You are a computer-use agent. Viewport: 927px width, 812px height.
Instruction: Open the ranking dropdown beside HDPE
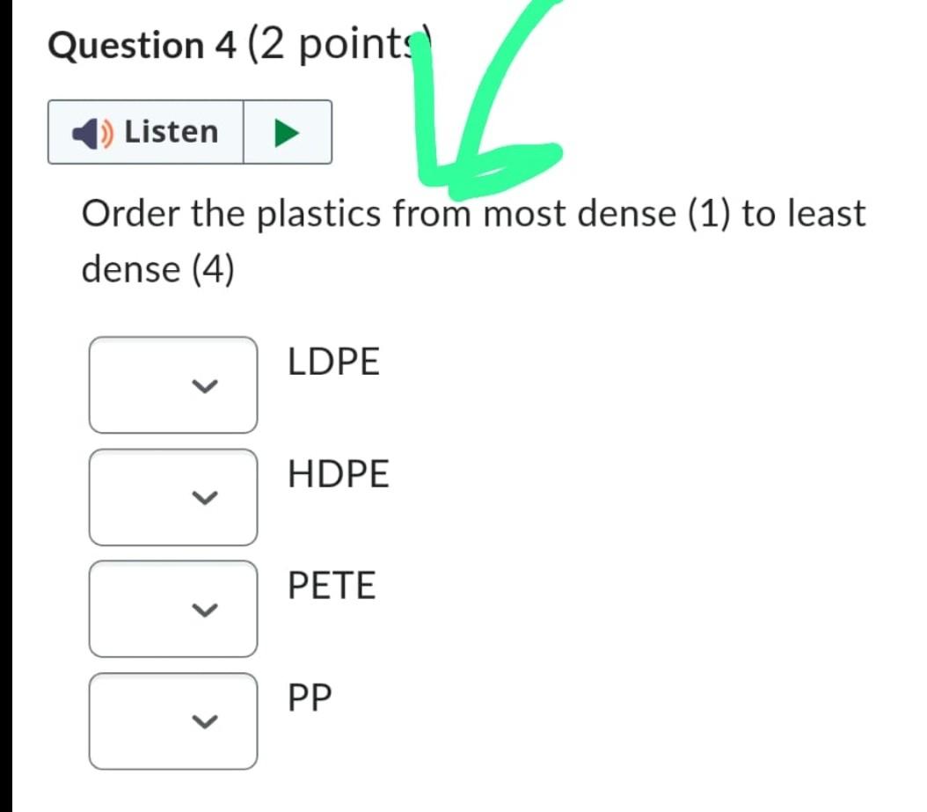click(172, 497)
